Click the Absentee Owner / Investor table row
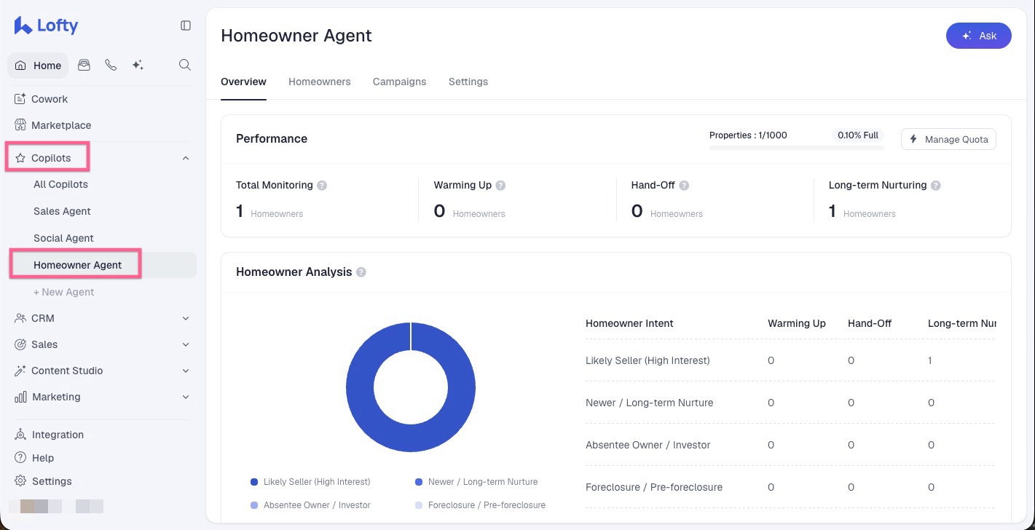Screen dimensions: 1035x530 click(x=790, y=445)
